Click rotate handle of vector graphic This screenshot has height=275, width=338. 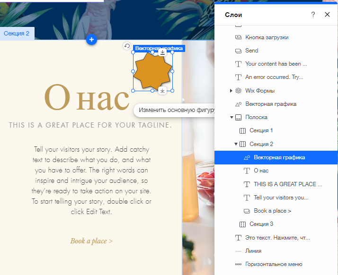127,46
